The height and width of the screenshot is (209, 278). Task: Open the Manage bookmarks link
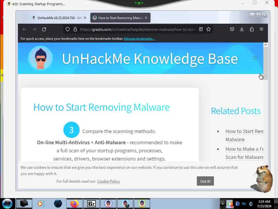point(139,39)
